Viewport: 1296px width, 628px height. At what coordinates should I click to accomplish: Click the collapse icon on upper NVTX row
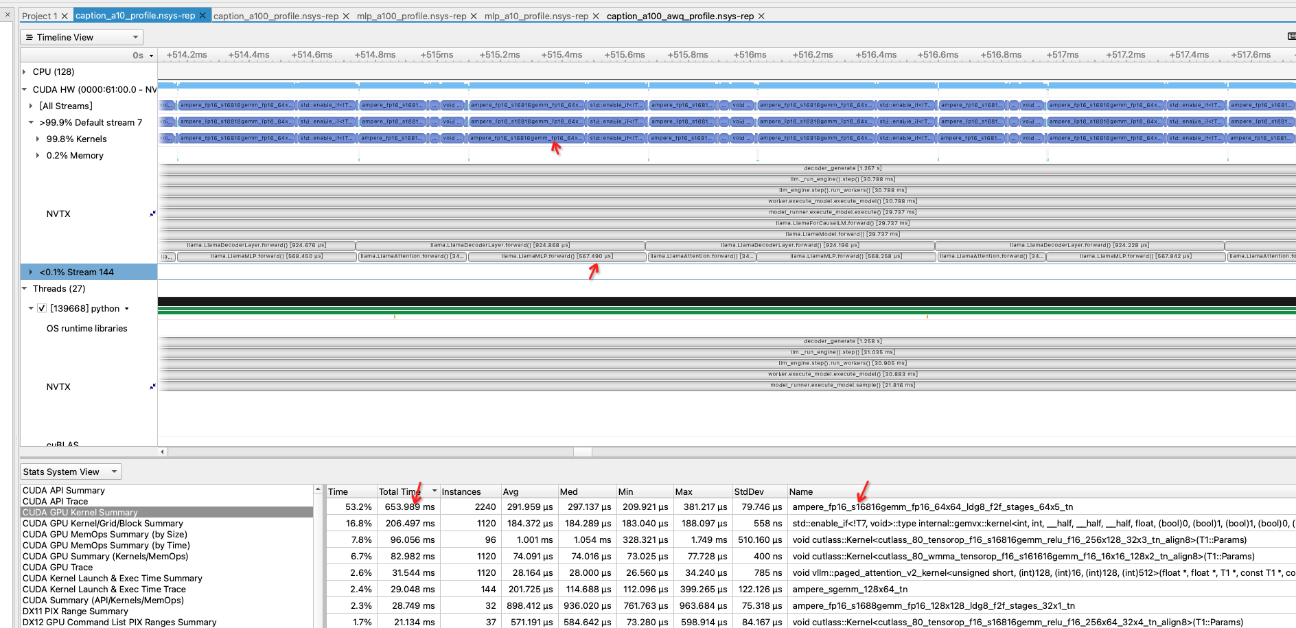pos(152,213)
